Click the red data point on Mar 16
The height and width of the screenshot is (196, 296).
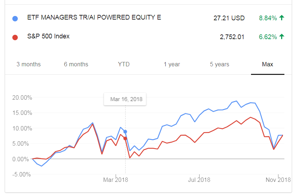click(x=125, y=138)
